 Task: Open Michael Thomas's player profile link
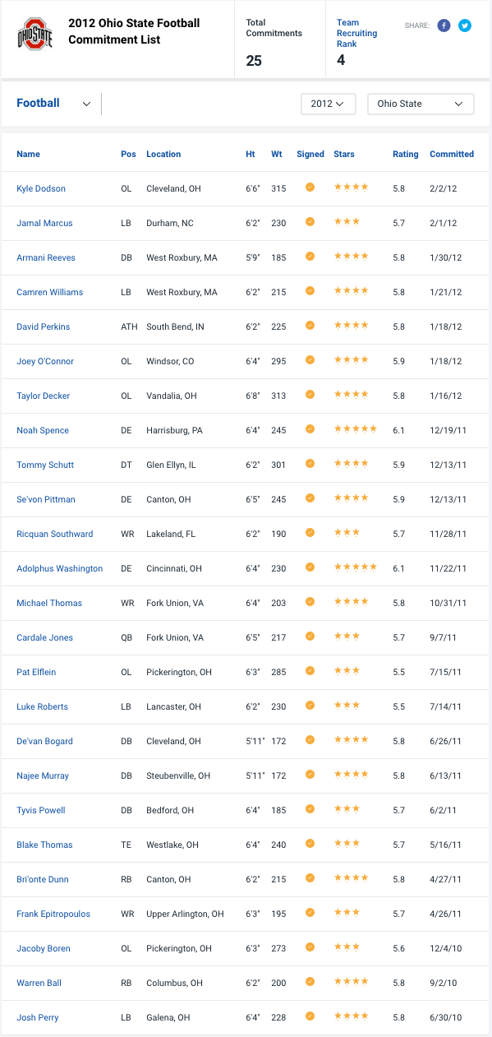click(x=49, y=603)
